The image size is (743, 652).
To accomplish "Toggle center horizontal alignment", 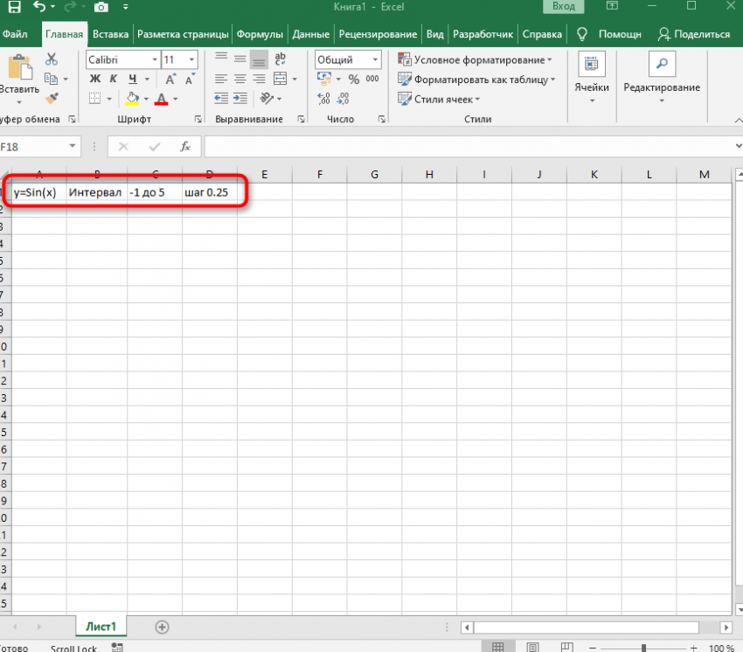I will point(240,80).
